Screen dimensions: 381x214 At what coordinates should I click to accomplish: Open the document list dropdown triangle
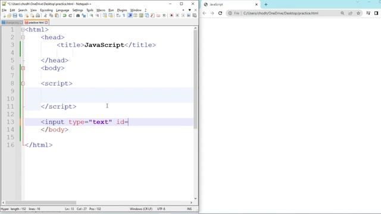tap(190, 10)
